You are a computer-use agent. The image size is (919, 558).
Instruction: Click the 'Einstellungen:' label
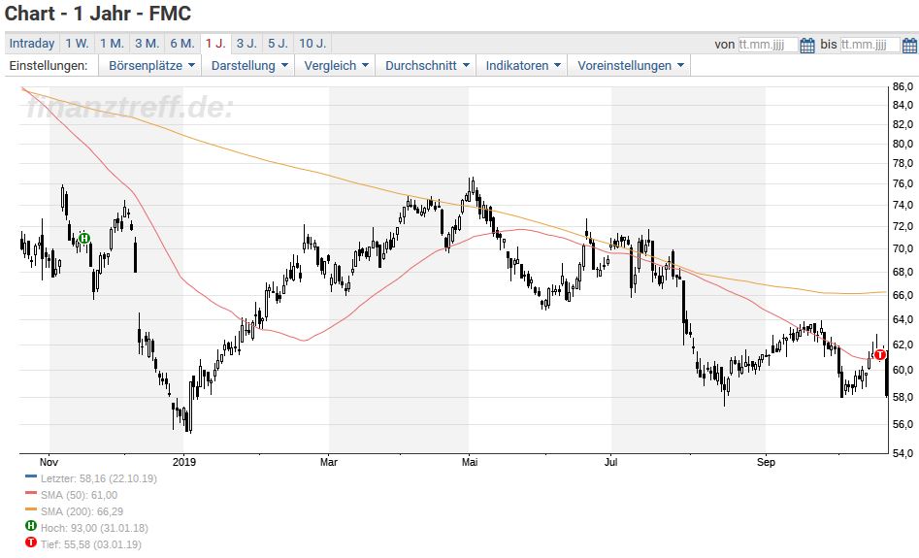49,66
